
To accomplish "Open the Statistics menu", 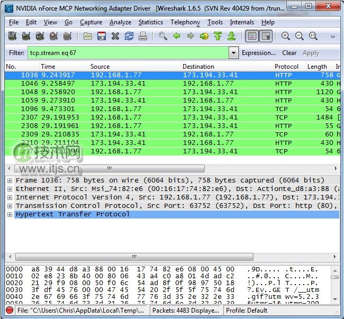I will (151, 22).
